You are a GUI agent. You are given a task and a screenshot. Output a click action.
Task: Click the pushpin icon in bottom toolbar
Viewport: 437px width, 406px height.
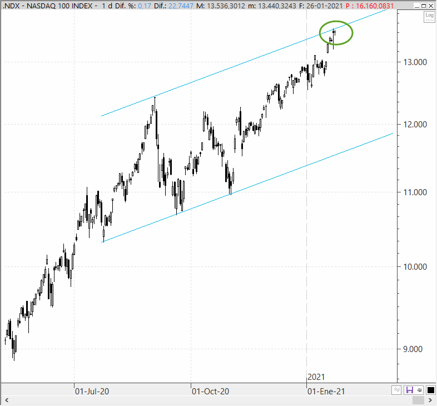tap(420, 390)
